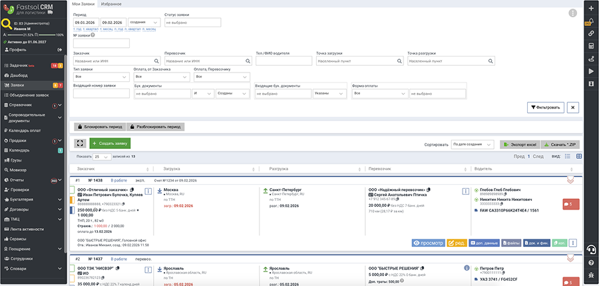
Task: Click the search magnifier in the Заказчик field
Action: [x=157, y=61]
